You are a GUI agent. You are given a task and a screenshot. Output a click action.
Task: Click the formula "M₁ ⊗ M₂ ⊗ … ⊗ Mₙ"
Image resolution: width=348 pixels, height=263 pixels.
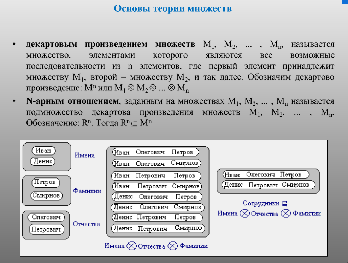(x=152, y=88)
